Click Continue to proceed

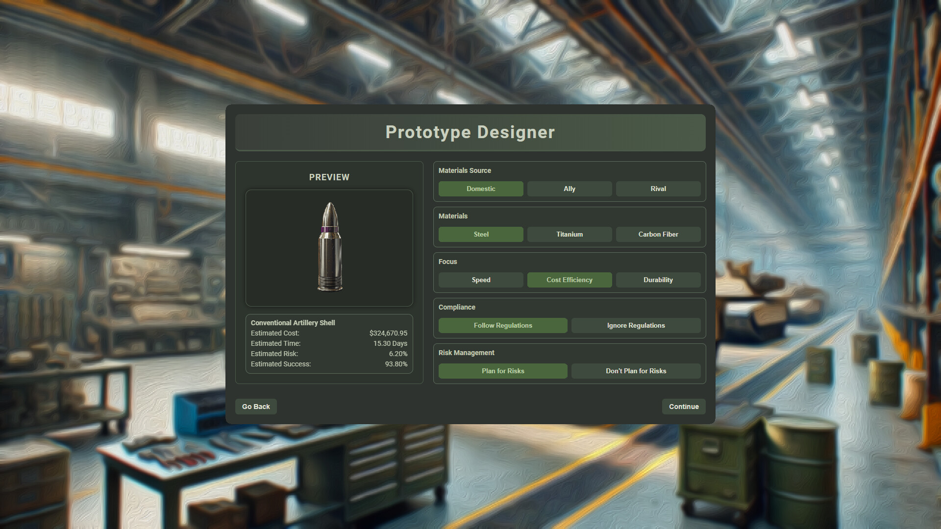pyautogui.click(x=683, y=407)
